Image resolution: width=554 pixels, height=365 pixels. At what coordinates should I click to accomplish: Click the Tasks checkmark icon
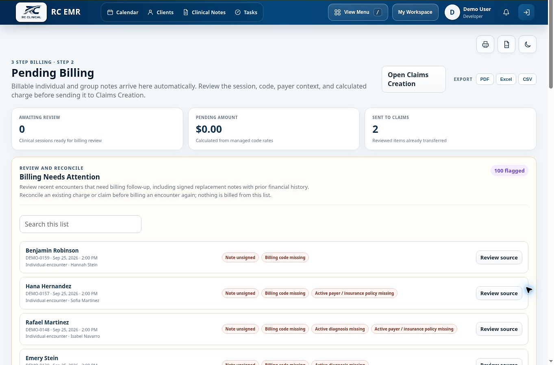pos(238,12)
